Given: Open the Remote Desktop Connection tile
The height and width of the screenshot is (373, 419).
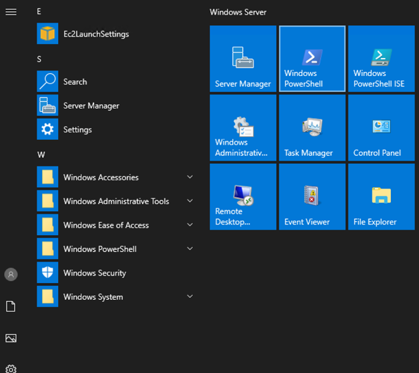Looking at the screenshot, I should coord(243,197).
